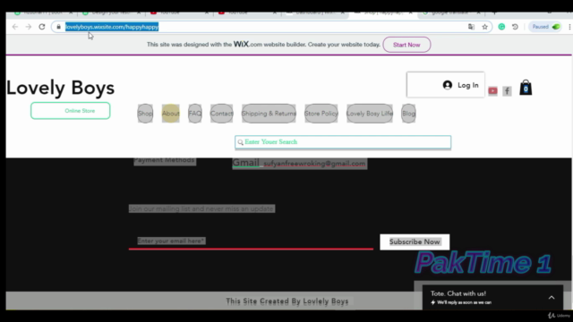Click the search magnifier icon

point(240,142)
